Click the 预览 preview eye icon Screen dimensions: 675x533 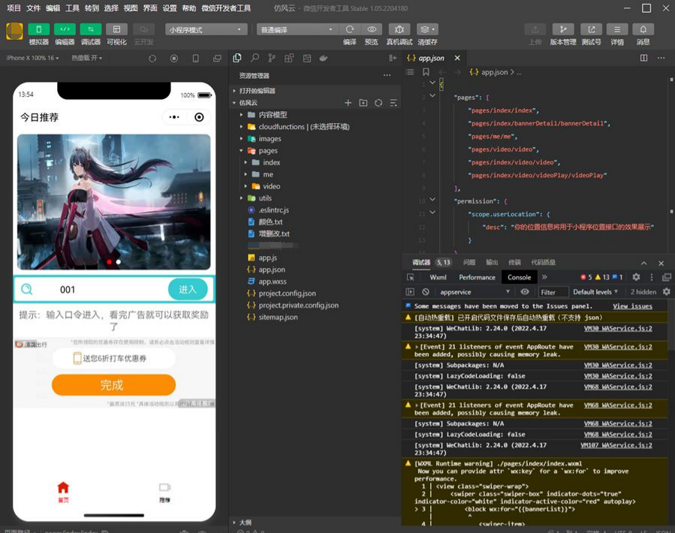[372, 29]
